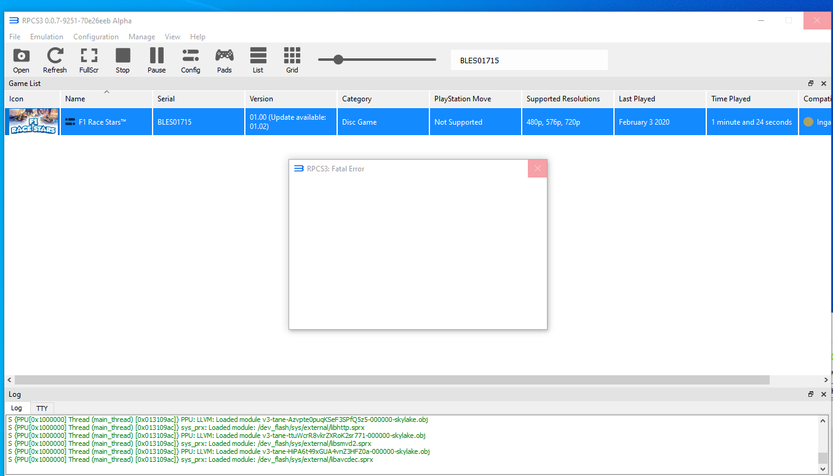Image resolution: width=833 pixels, height=476 pixels.
Task: Refresh the game list
Action: click(55, 60)
